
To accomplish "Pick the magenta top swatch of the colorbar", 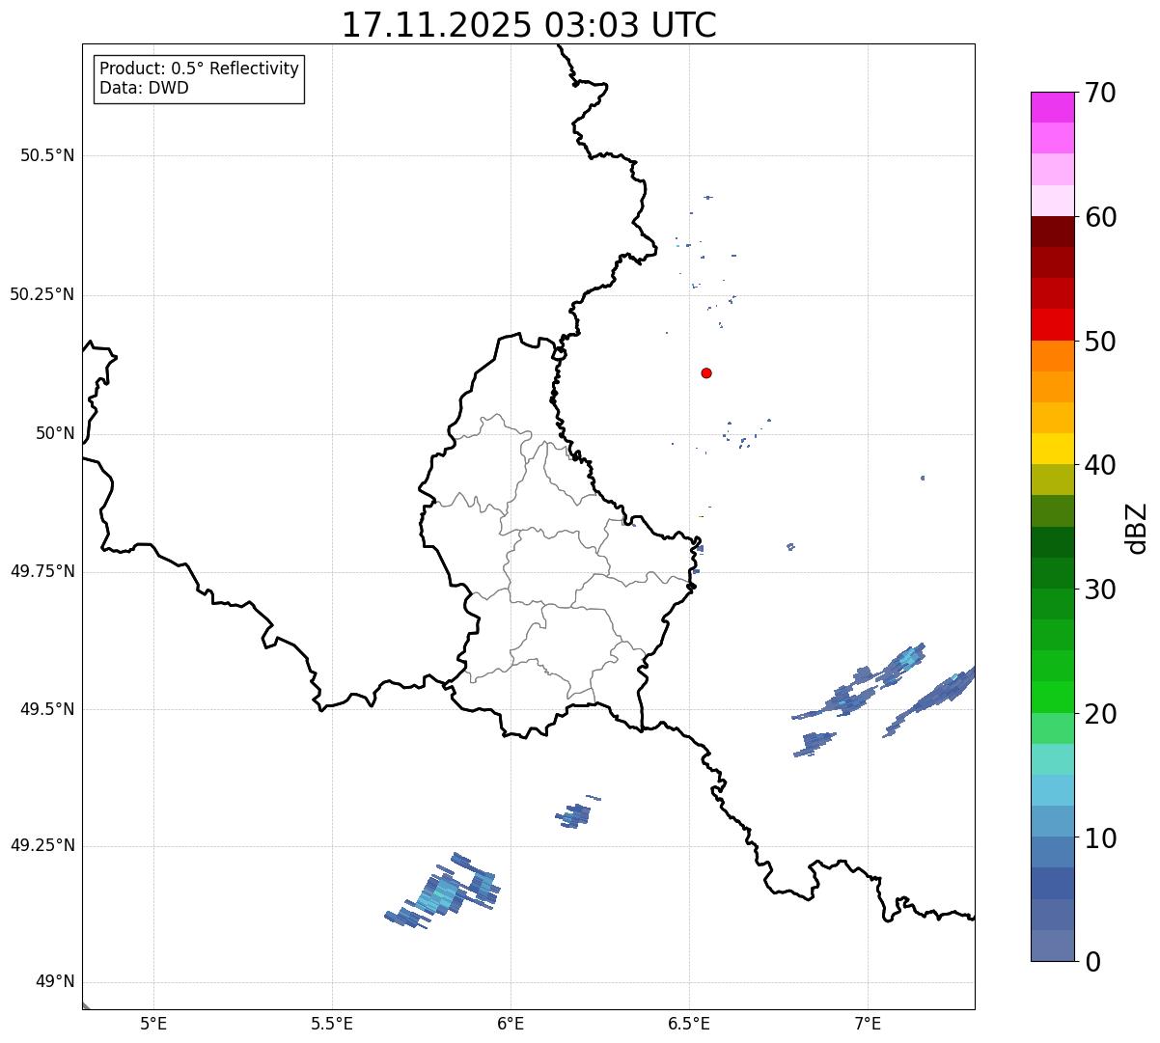I will [x=1052, y=107].
